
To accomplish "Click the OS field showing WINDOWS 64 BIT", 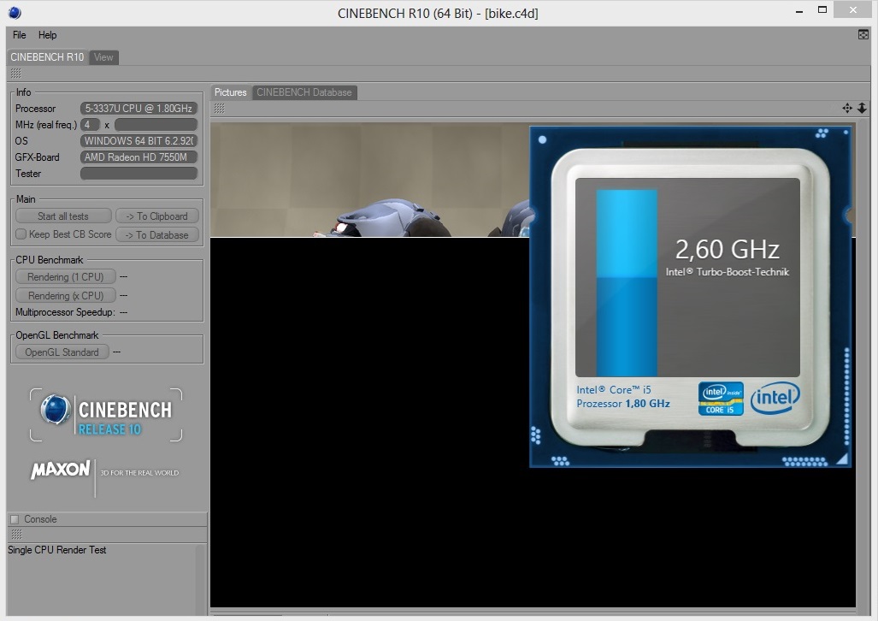I will [x=138, y=140].
